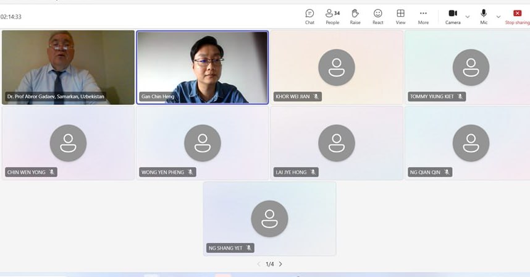
Task: Raise your hand in the meeting
Action: (x=355, y=17)
